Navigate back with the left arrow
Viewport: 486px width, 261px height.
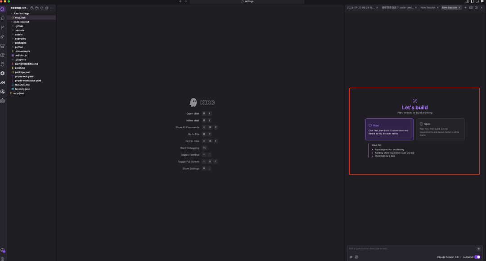[180, 1]
